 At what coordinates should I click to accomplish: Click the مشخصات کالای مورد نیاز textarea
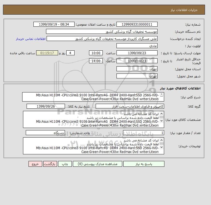(93, 119)
